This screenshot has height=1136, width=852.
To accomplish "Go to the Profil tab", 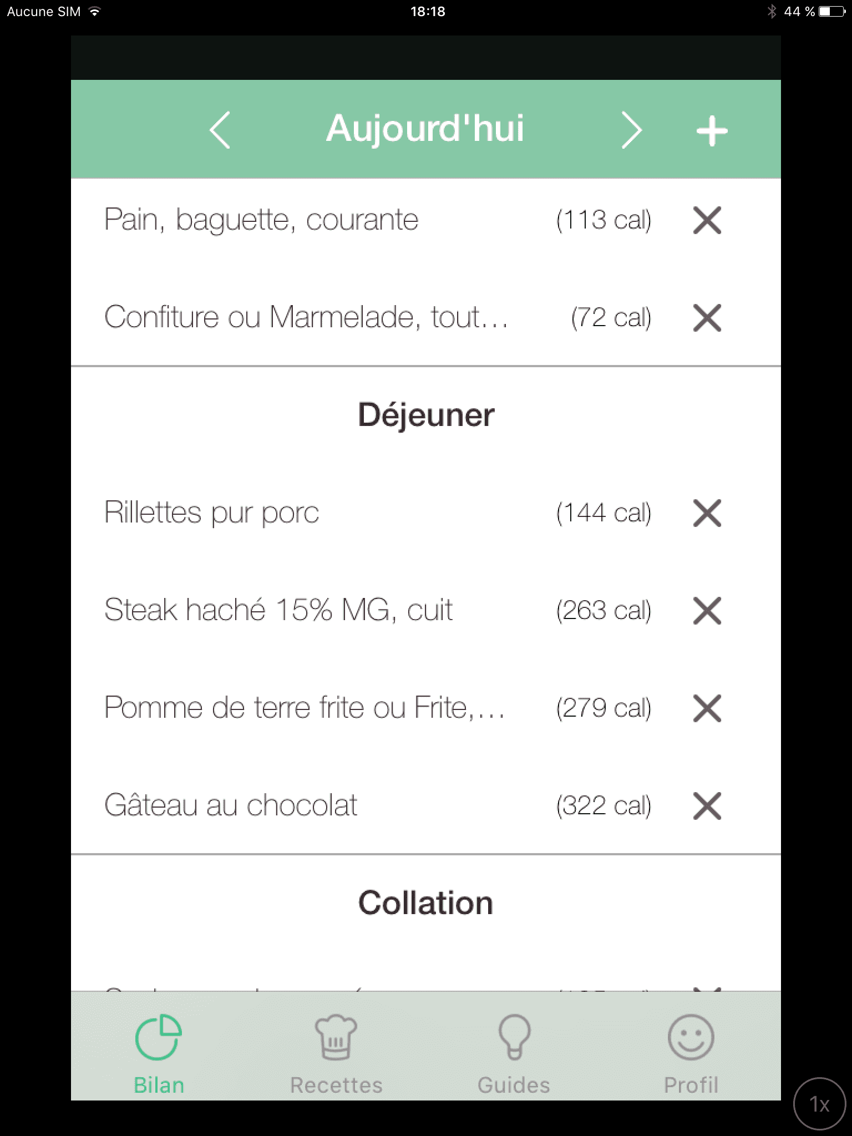I will click(x=691, y=1054).
